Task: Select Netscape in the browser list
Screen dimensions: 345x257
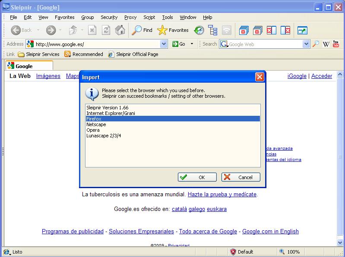Action: (x=173, y=124)
